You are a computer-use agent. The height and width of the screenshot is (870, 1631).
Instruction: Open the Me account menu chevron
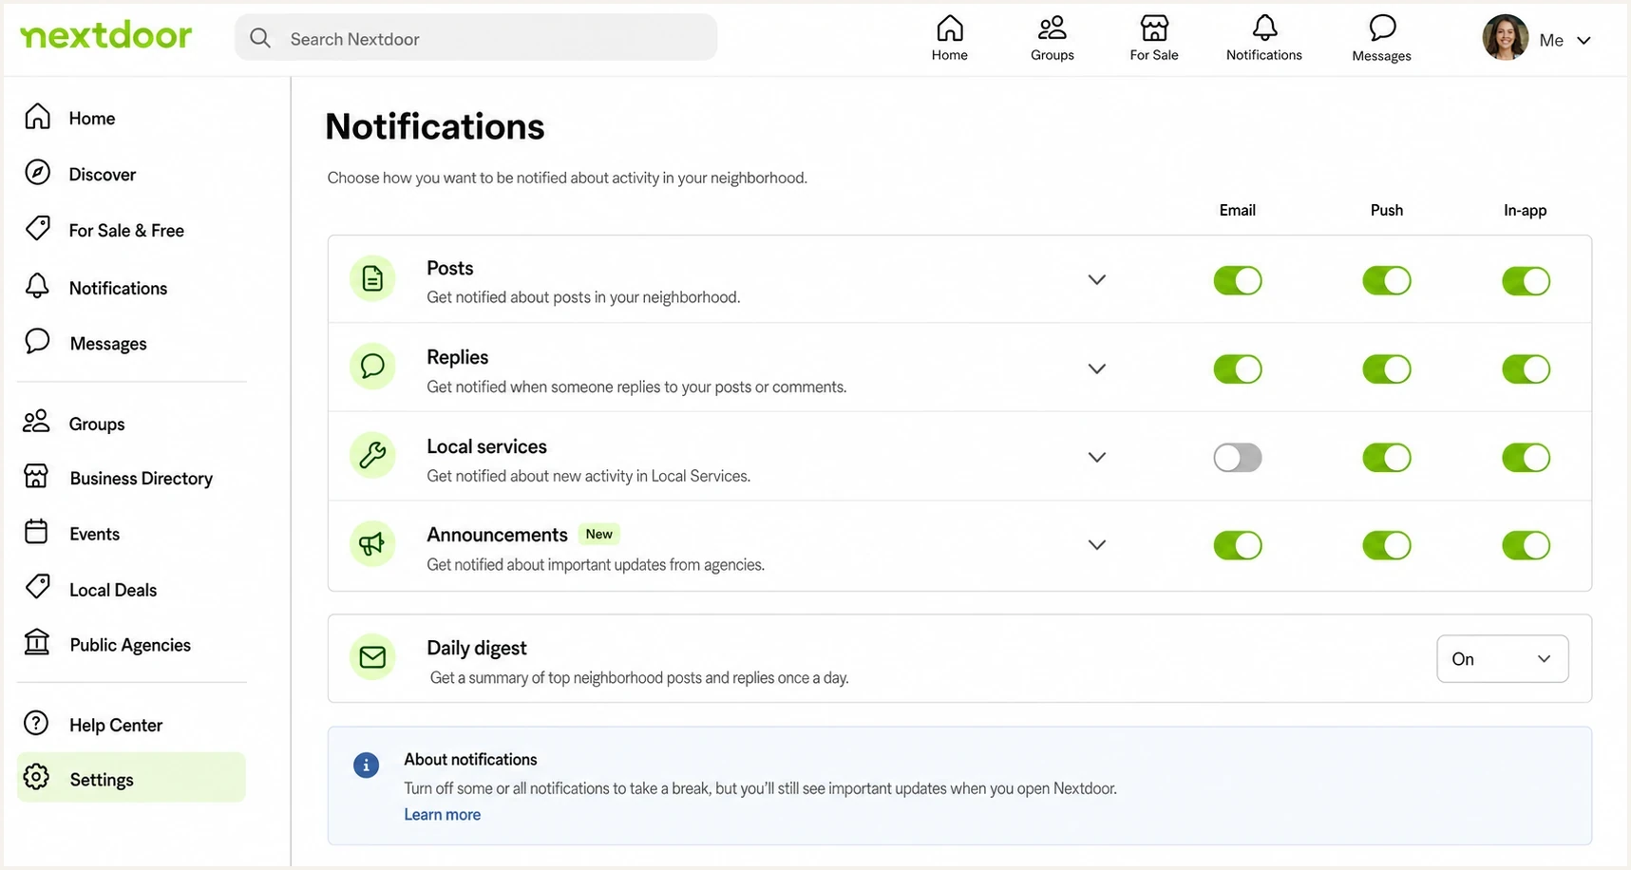pos(1584,40)
